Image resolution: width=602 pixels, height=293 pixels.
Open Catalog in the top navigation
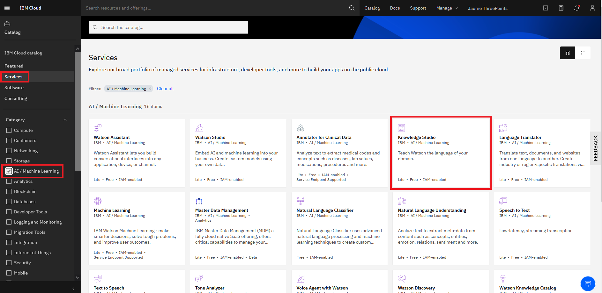372,8
